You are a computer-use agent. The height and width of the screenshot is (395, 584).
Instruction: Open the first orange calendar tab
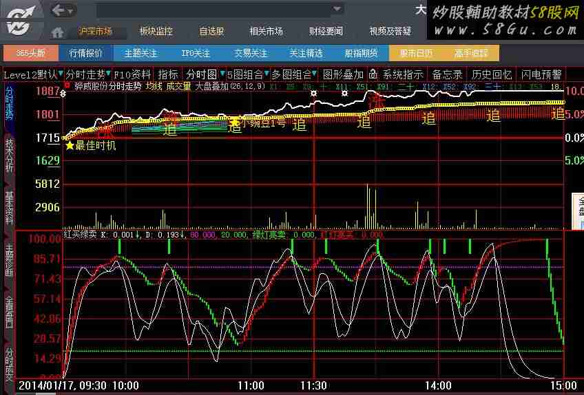coord(417,53)
